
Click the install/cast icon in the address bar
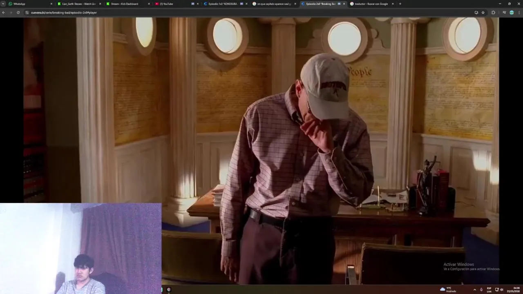pyautogui.click(x=476, y=13)
